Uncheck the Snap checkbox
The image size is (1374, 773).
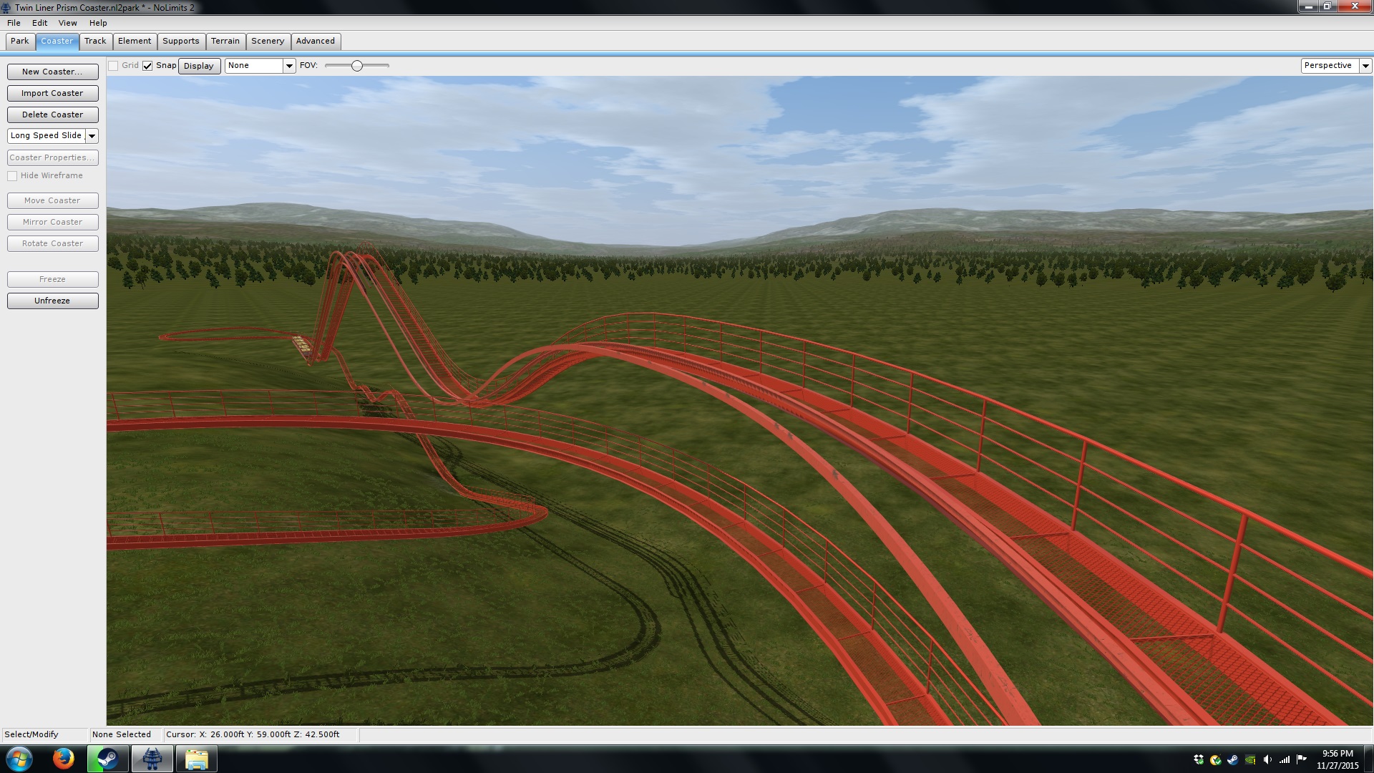pyautogui.click(x=147, y=66)
